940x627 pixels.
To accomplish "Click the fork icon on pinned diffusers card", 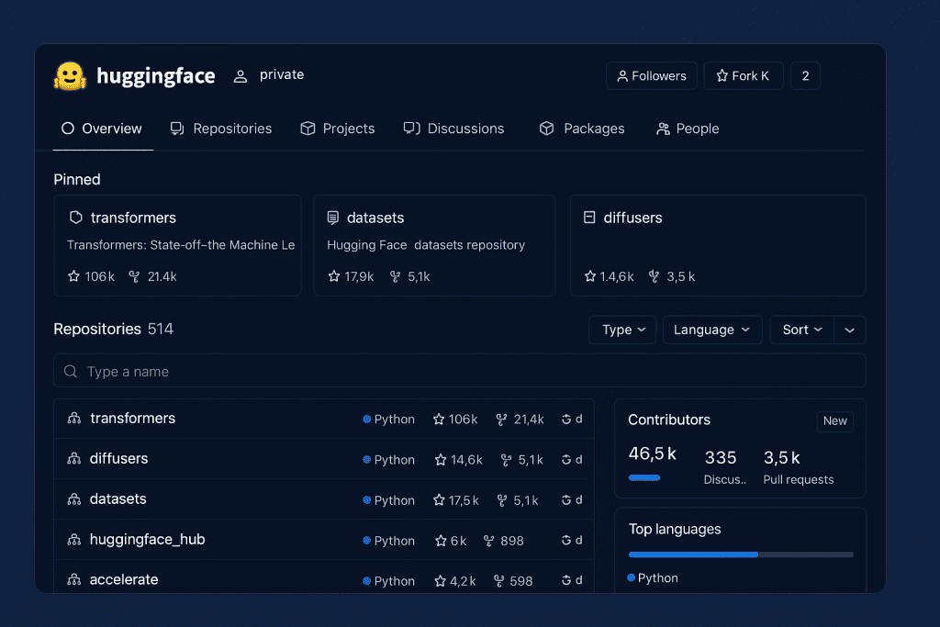I will coord(654,276).
